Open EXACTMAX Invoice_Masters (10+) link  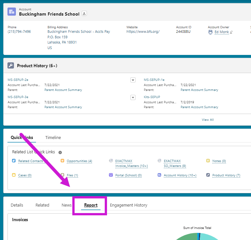[x=131, y=163]
